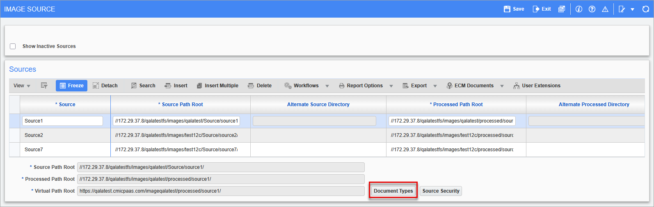
Task: Open Source Security
Action: point(441,191)
